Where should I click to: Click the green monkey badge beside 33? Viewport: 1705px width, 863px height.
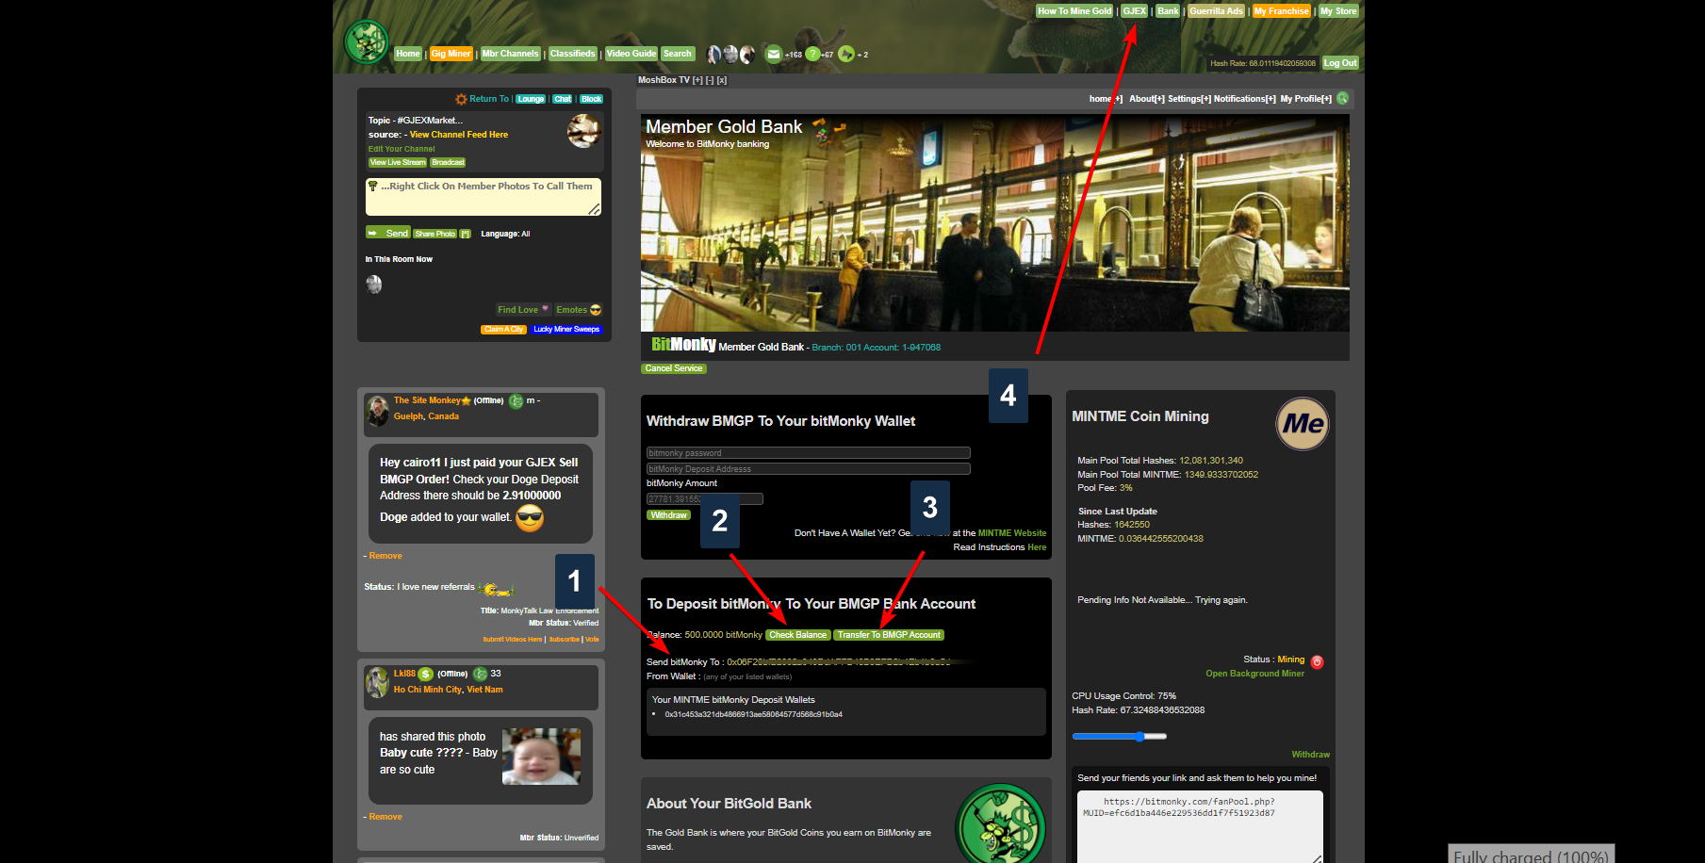point(480,674)
